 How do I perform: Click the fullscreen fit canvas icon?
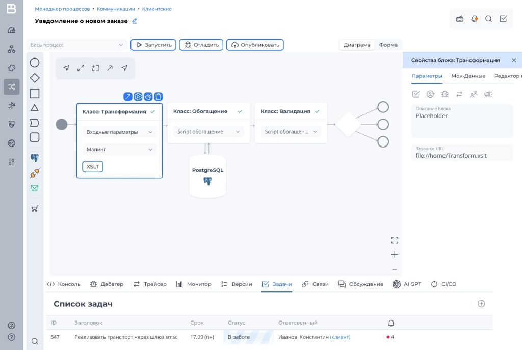click(x=395, y=240)
